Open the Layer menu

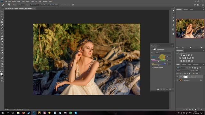tap(19, 1)
